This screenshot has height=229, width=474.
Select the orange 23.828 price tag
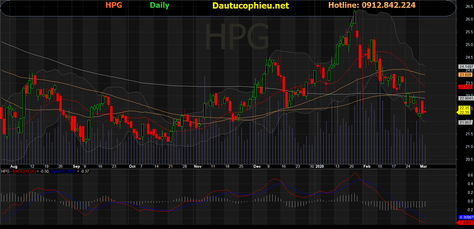(x=465, y=75)
